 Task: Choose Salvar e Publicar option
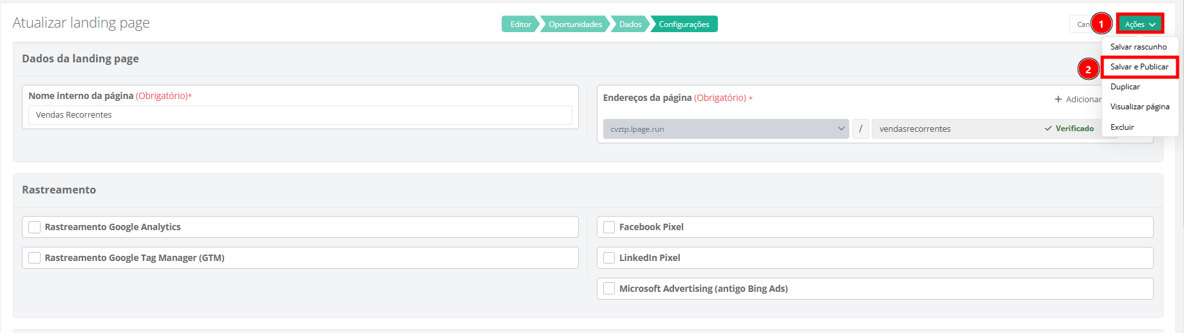pos(1139,67)
